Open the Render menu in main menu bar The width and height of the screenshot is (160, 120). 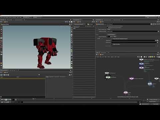(7, 17)
